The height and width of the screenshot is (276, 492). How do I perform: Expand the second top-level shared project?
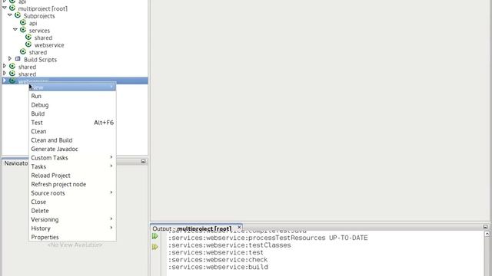[5, 74]
